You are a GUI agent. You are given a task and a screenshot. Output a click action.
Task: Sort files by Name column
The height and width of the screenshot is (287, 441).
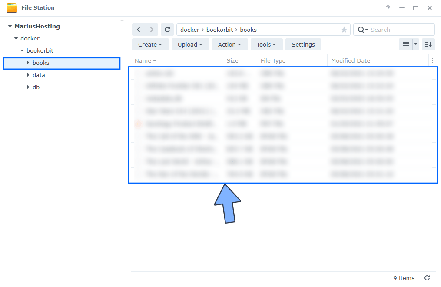click(x=177, y=60)
